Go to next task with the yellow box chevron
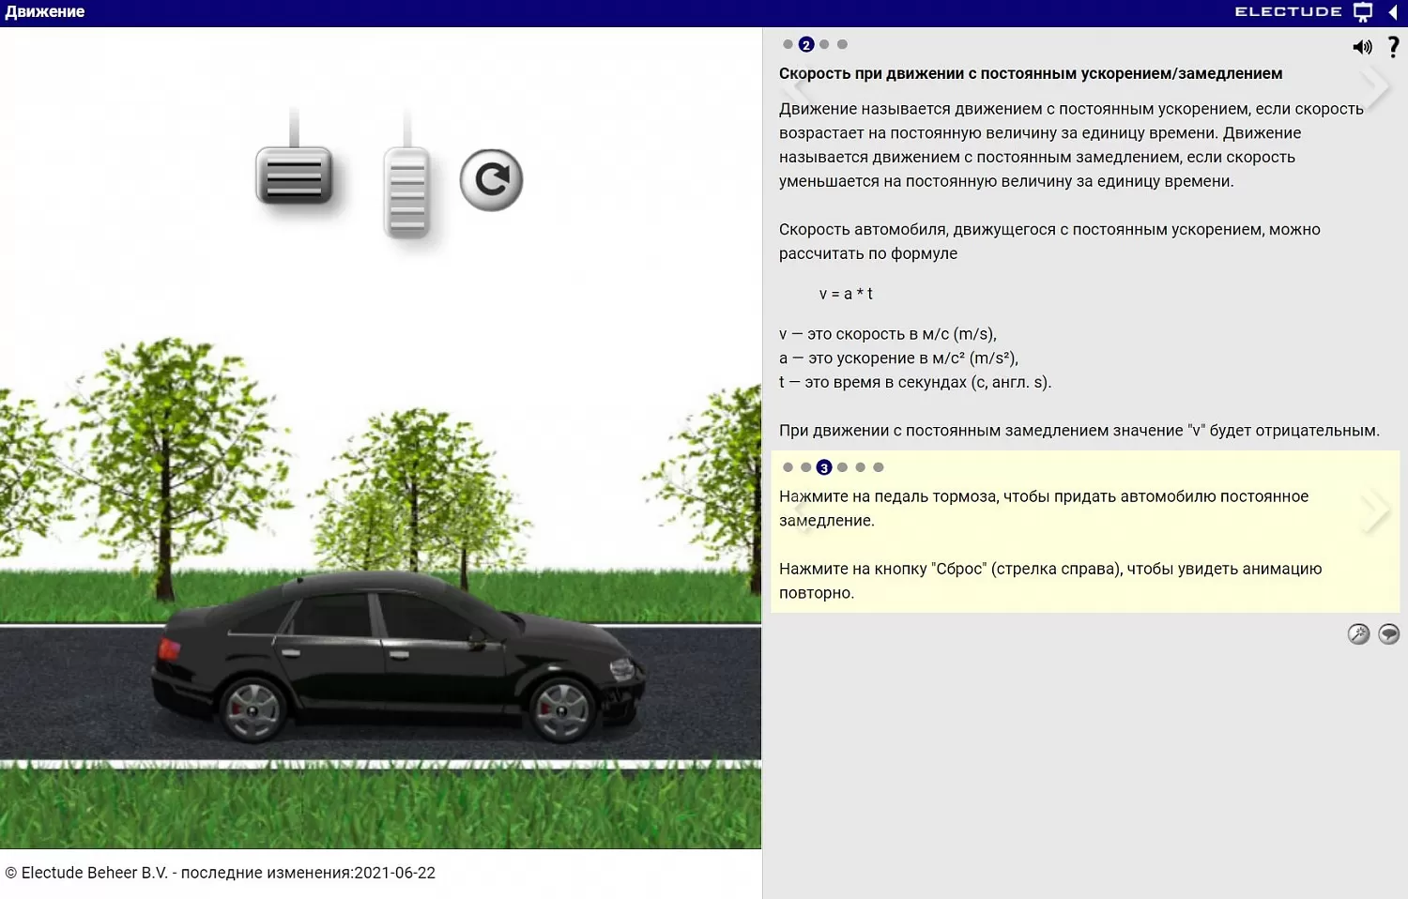 coord(1374,511)
